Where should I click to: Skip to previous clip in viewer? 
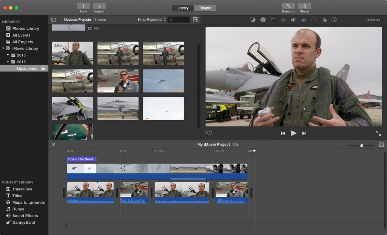coord(283,133)
